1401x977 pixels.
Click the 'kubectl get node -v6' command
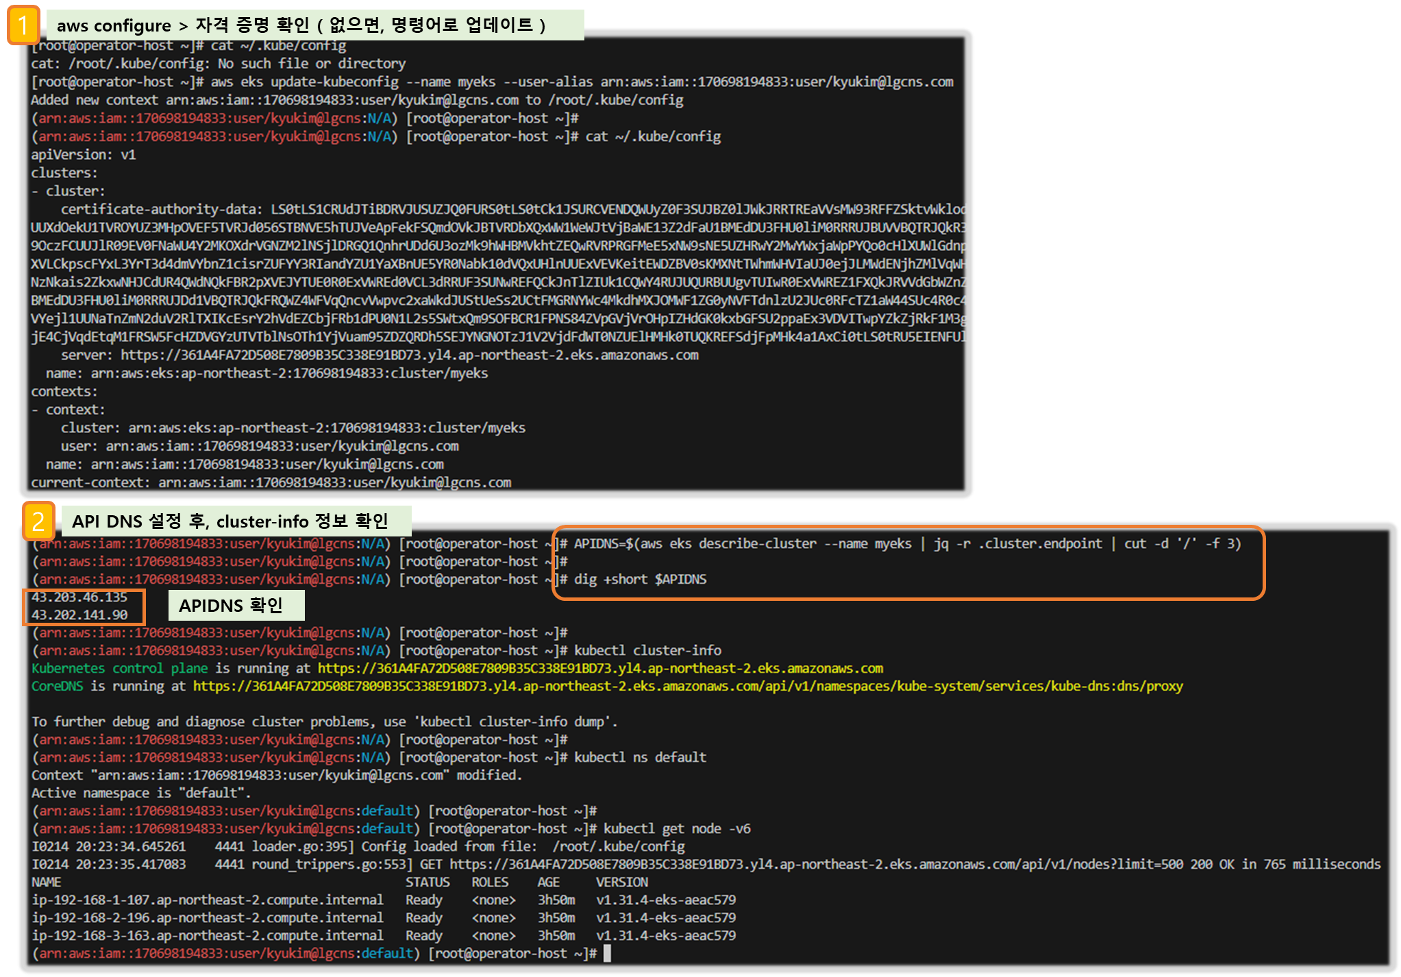(x=676, y=828)
